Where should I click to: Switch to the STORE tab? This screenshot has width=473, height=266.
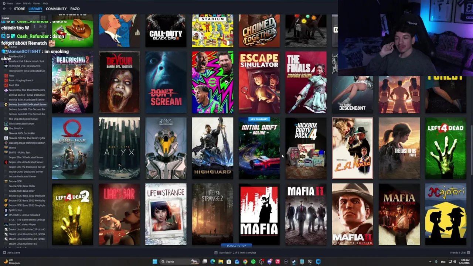point(19,9)
